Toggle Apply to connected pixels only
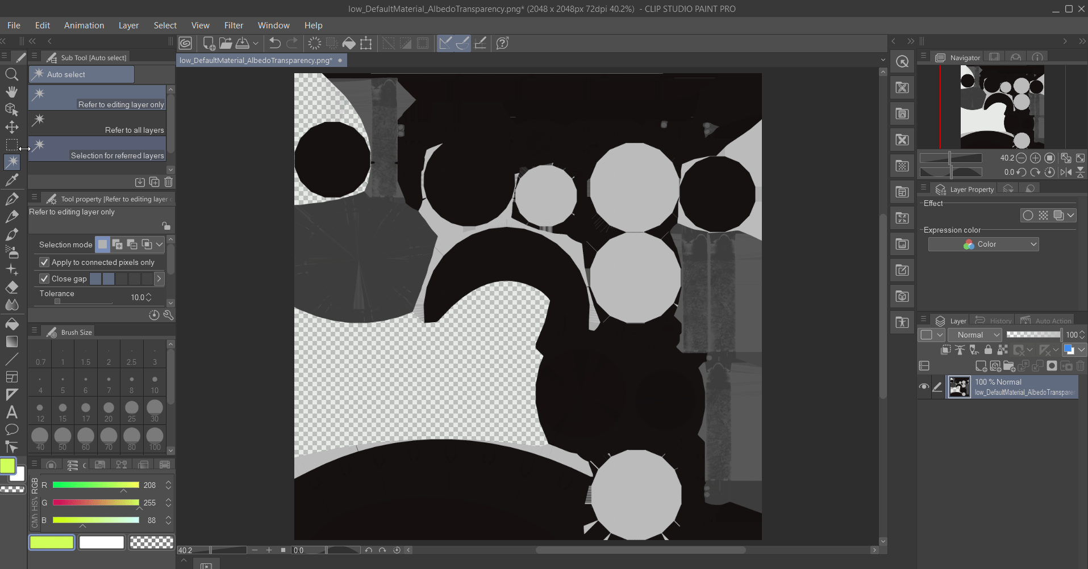 click(44, 262)
